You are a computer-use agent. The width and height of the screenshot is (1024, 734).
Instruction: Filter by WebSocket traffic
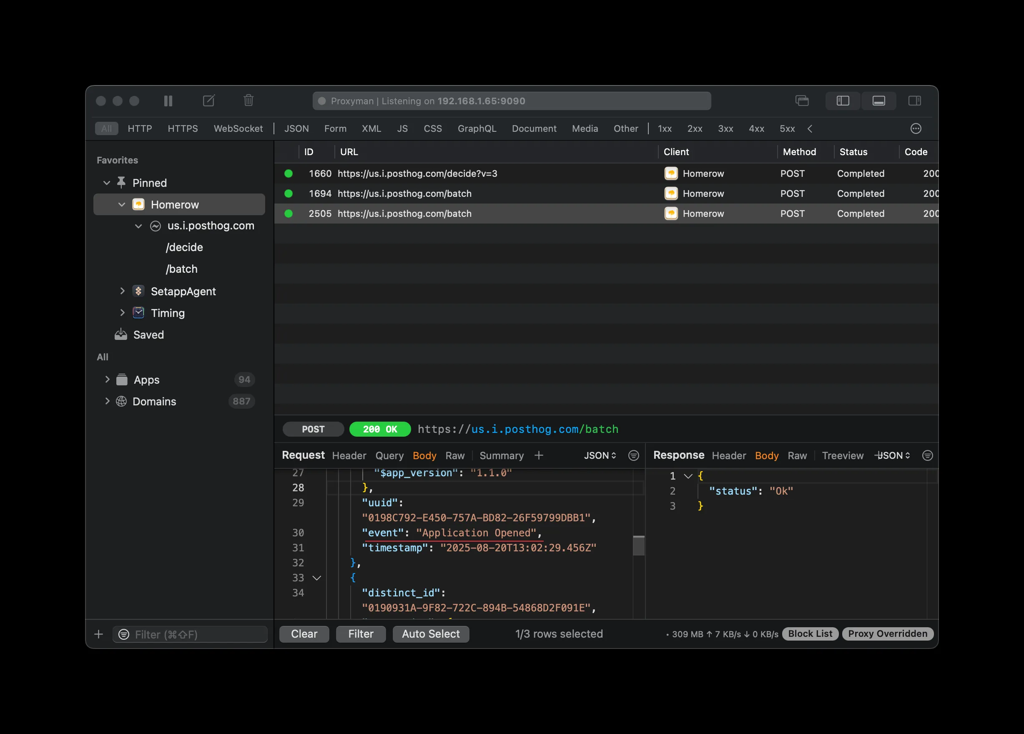[x=238, y=129]
